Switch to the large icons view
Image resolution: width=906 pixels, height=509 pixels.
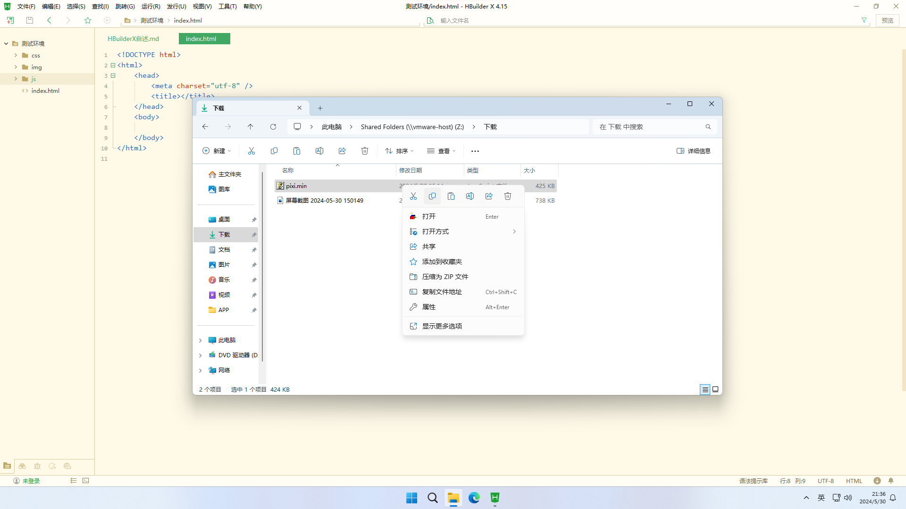coord(715,389)
